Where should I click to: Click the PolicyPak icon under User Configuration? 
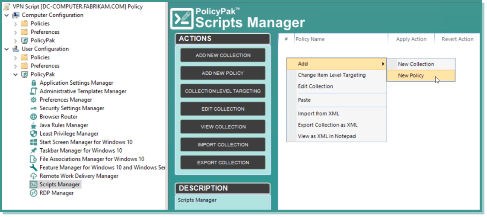coord(24,74)
